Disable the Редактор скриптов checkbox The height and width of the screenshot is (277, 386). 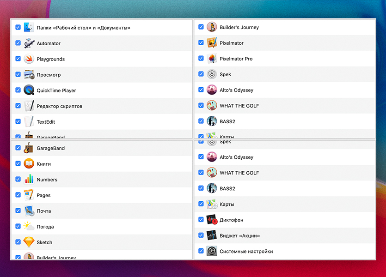click(18, 106)
